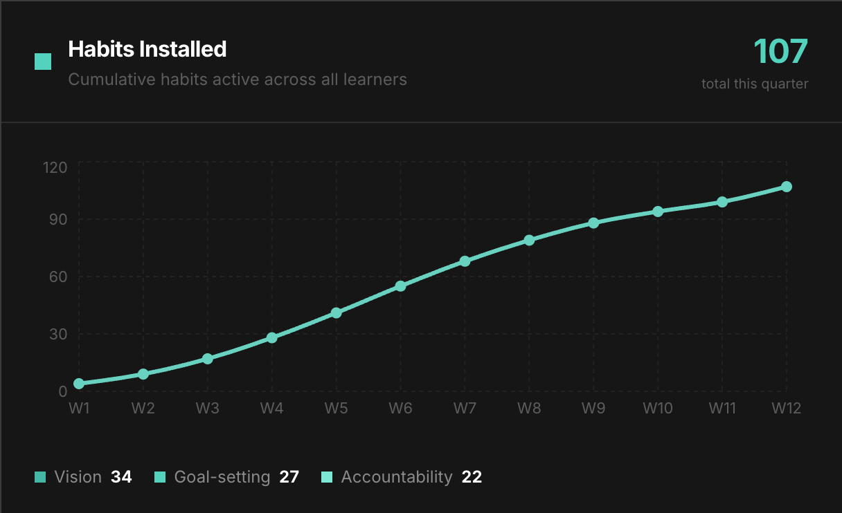Click the 90 y-axis label

click(57, 220)
